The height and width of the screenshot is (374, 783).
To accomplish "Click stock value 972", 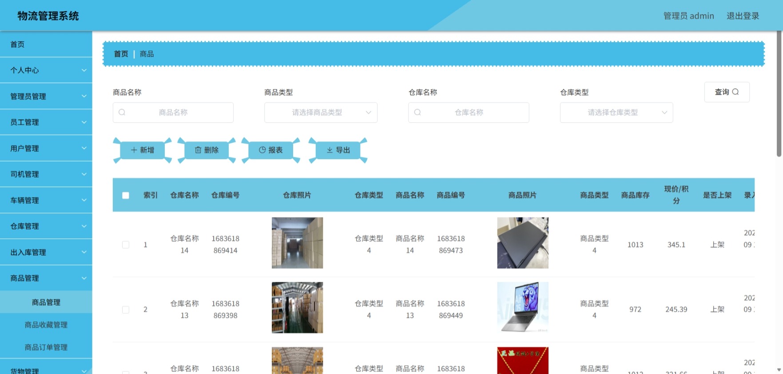I will pyautogui.click(x=635, y=310).
